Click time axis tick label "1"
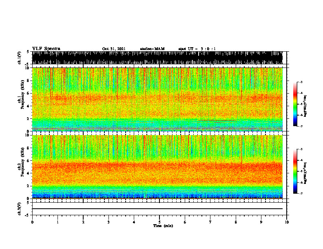 click(58, 222)
